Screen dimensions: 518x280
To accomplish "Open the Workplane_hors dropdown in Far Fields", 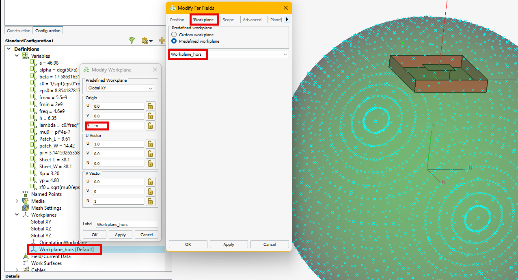I will (x=229, y=54).
